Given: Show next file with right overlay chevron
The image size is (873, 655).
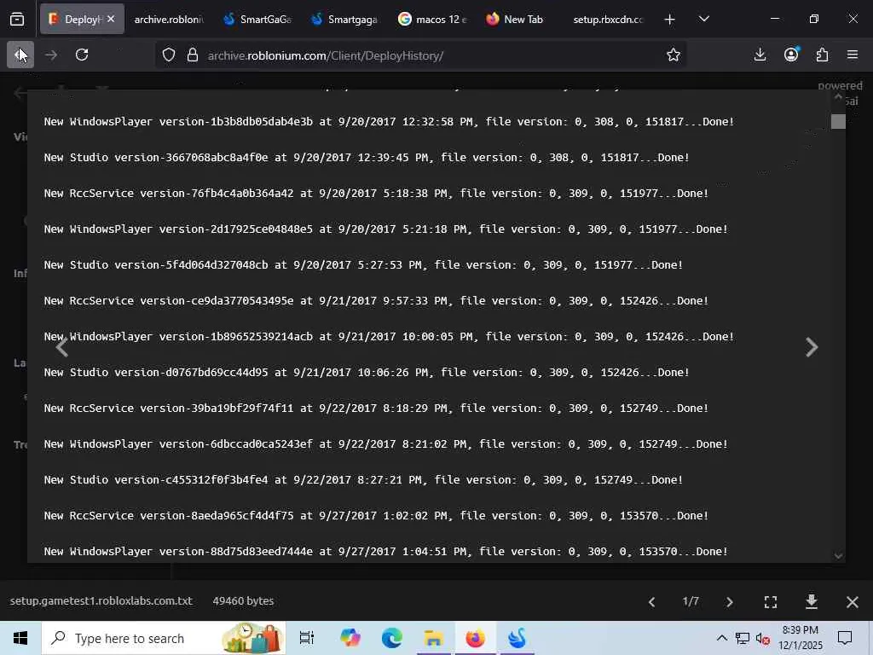Looking at the screenshot, I should tap(812, 347).
